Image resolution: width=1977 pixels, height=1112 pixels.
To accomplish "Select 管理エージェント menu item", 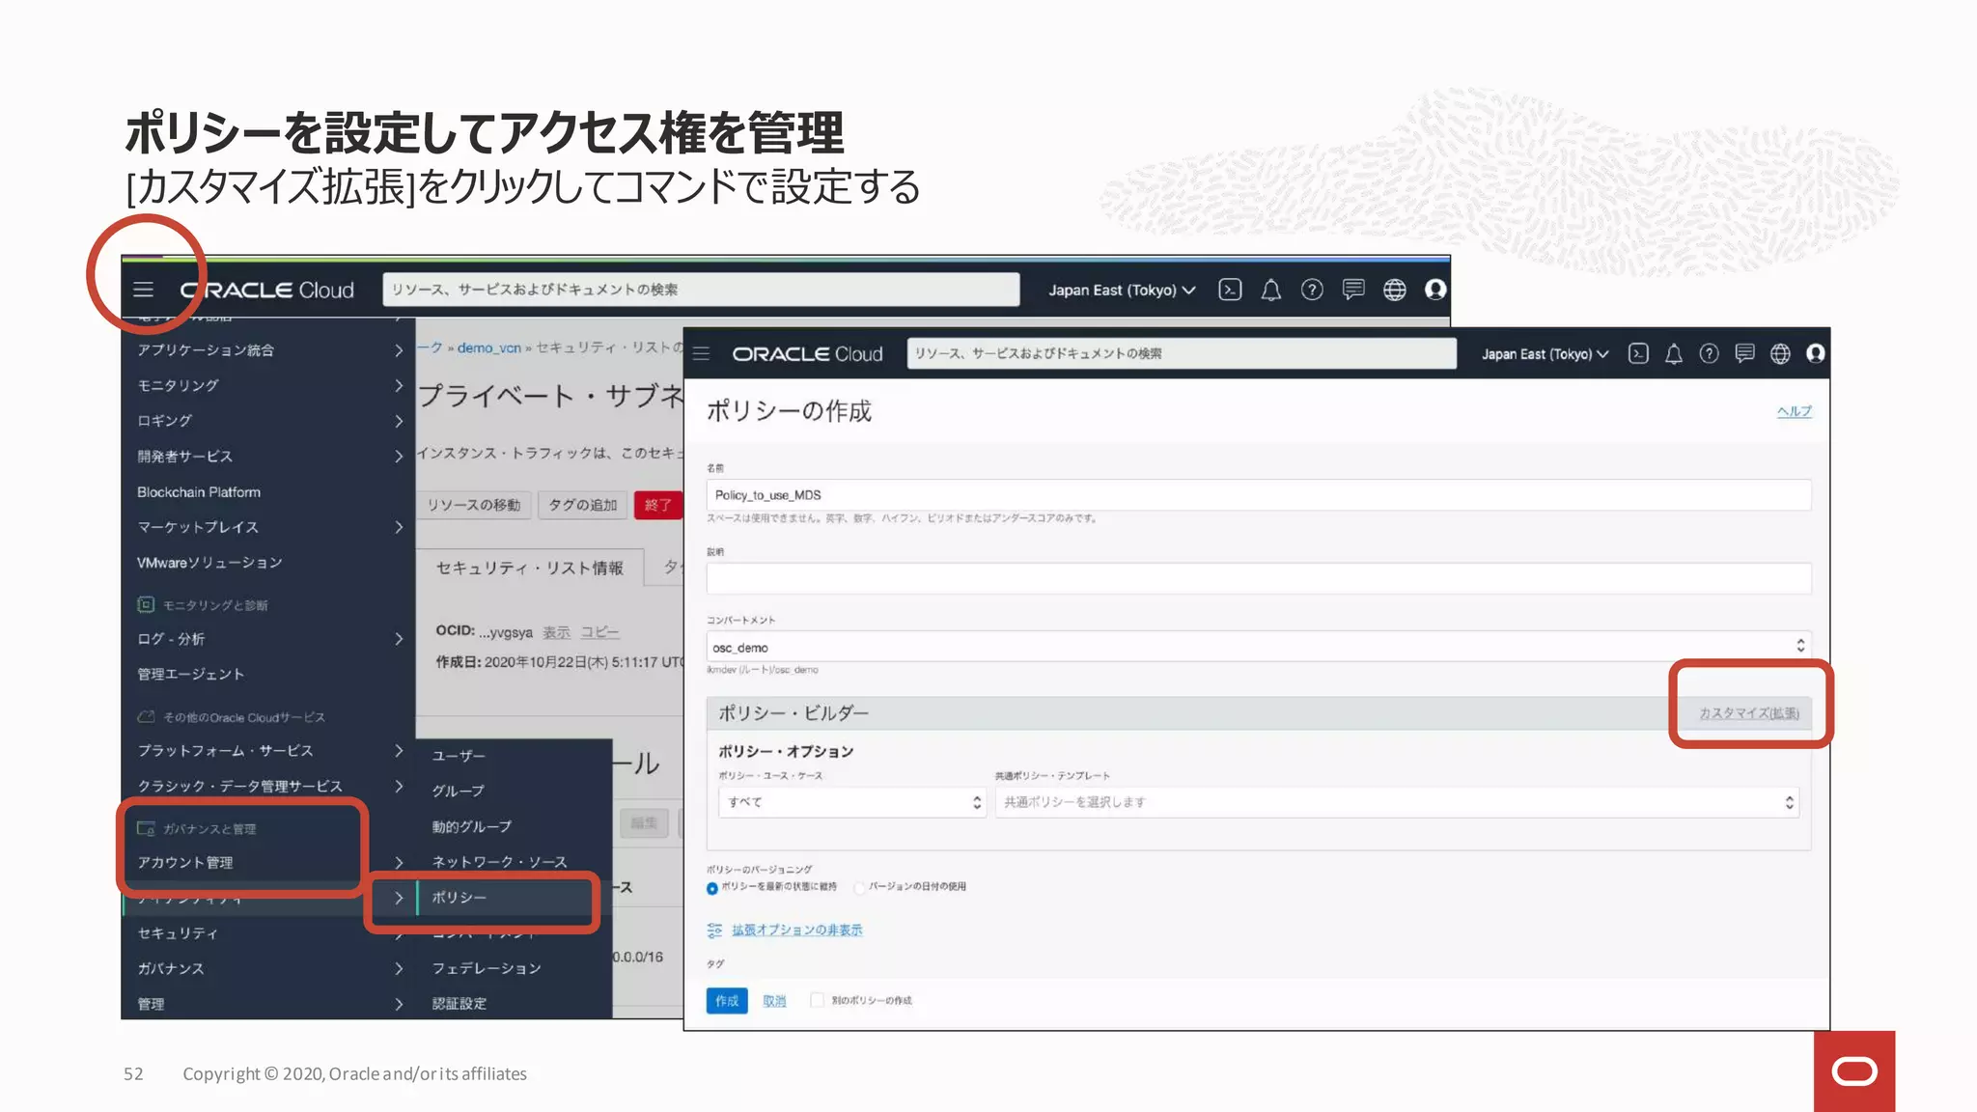I will [x=190, y=674].
